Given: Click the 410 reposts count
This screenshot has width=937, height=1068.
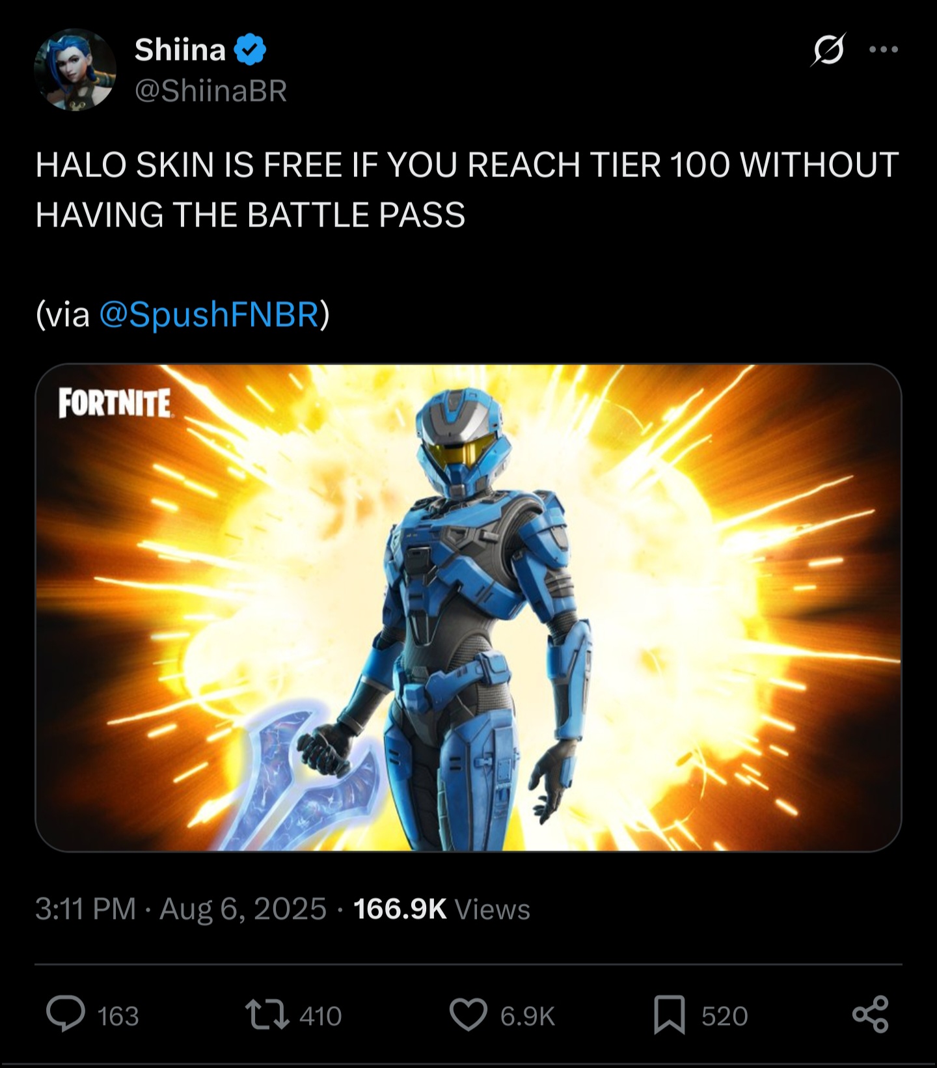Looking at the screenshot, I should 320,1016.
